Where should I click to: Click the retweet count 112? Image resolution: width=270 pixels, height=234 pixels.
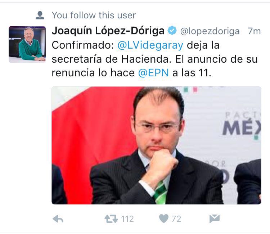pos(127,219)
